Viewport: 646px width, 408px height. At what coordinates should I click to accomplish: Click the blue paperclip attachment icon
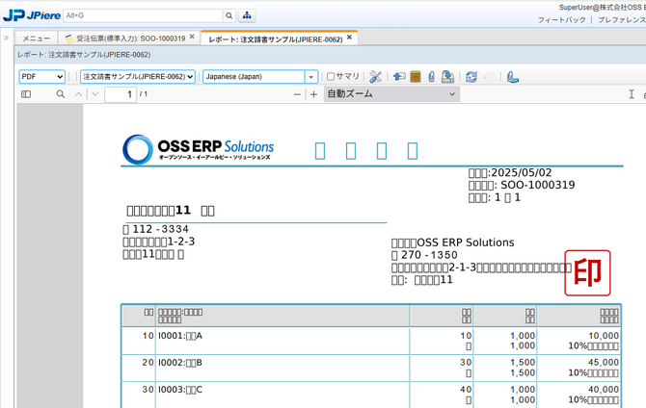coord(431,77)
